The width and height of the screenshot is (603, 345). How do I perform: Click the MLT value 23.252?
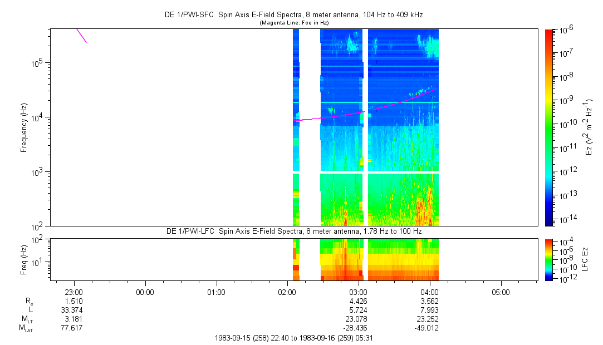point(428,319)
